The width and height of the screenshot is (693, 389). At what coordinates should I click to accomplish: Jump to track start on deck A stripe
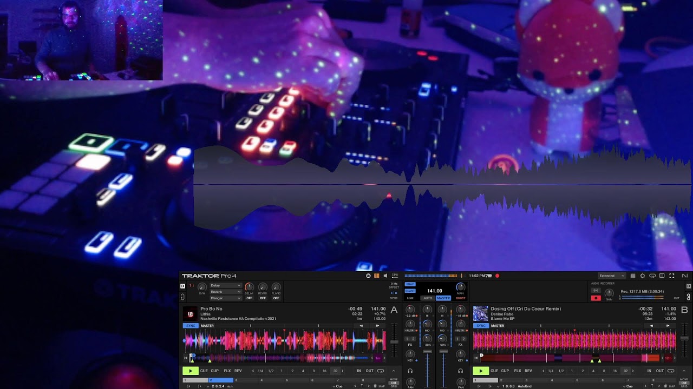tap(186, 358)
